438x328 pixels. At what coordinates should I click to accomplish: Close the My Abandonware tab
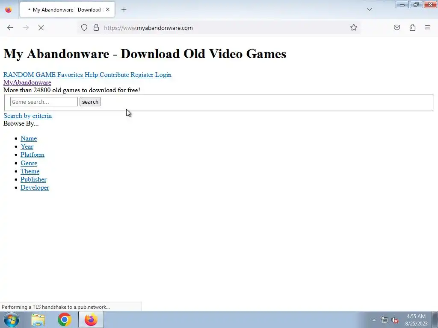[x=108, y=10]
